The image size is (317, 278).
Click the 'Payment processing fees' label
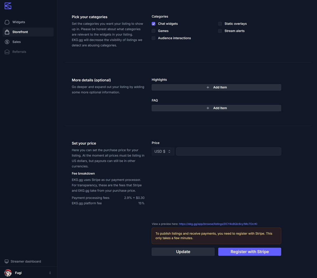pyautogui.click(x=91, y=198)
